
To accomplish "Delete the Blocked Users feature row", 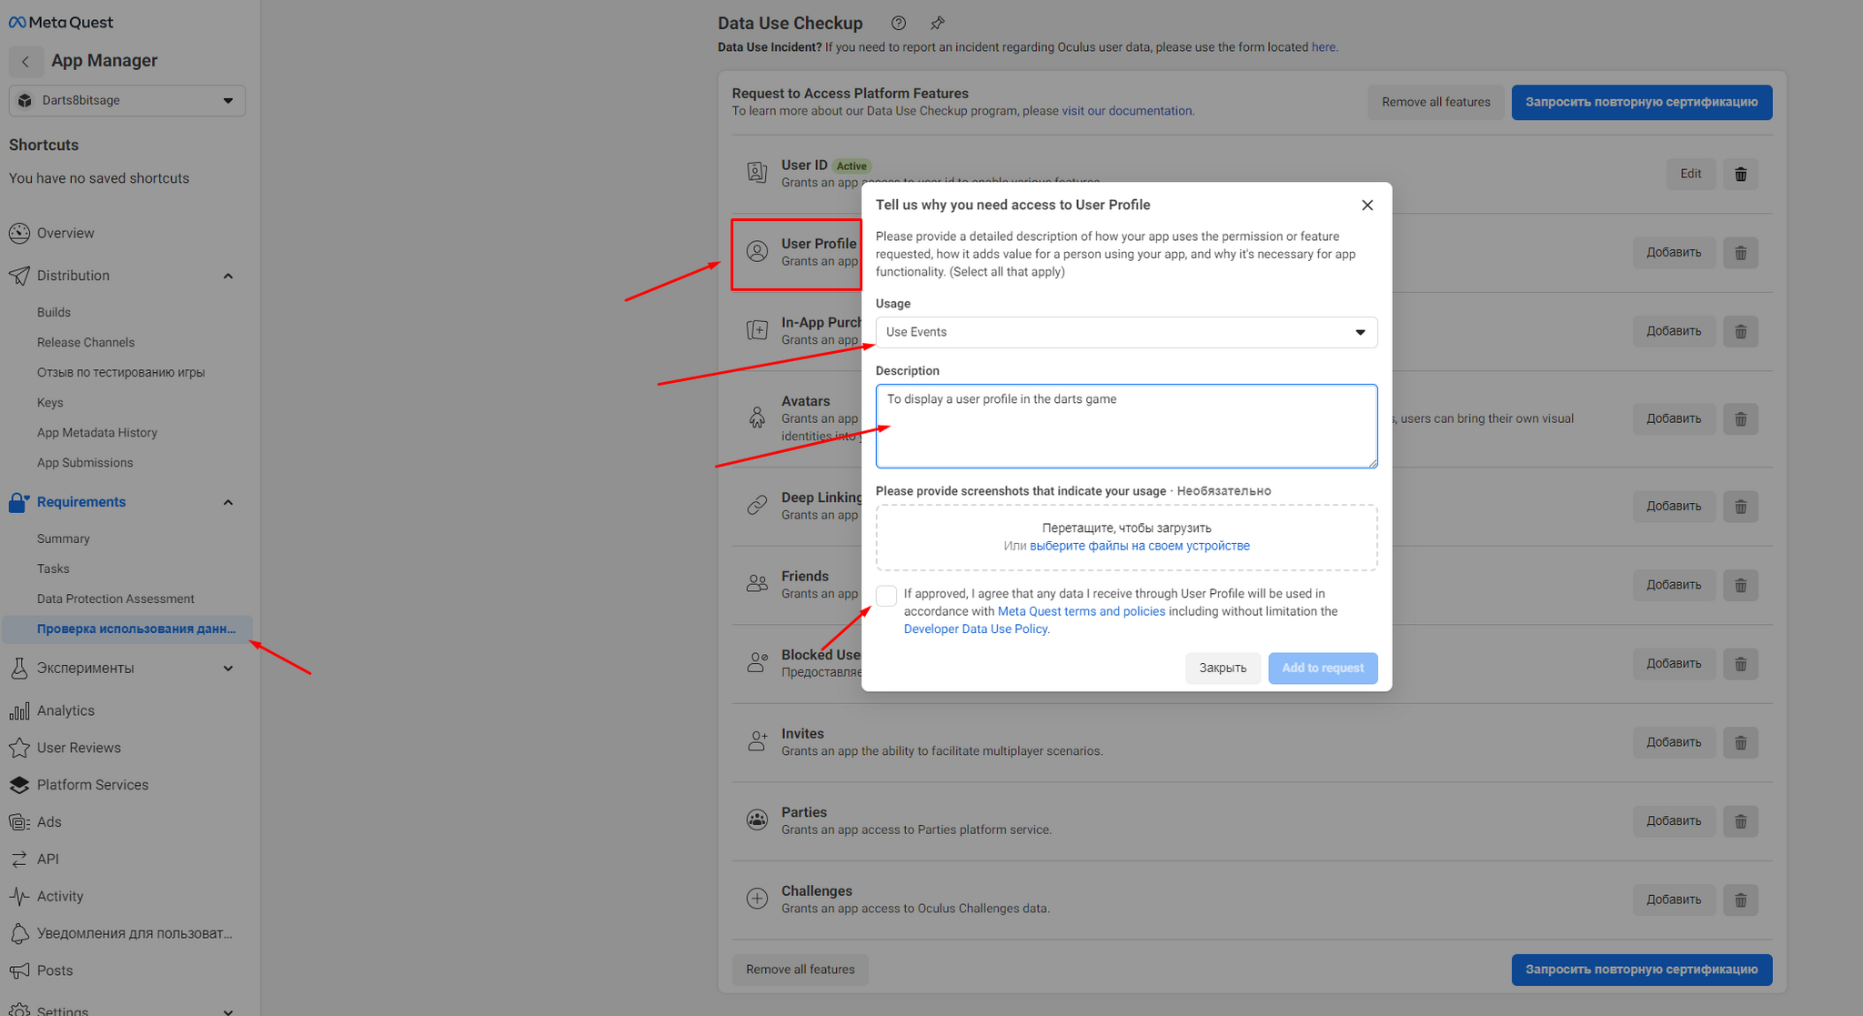I will pyautogui.click(x=1740, y=663).
